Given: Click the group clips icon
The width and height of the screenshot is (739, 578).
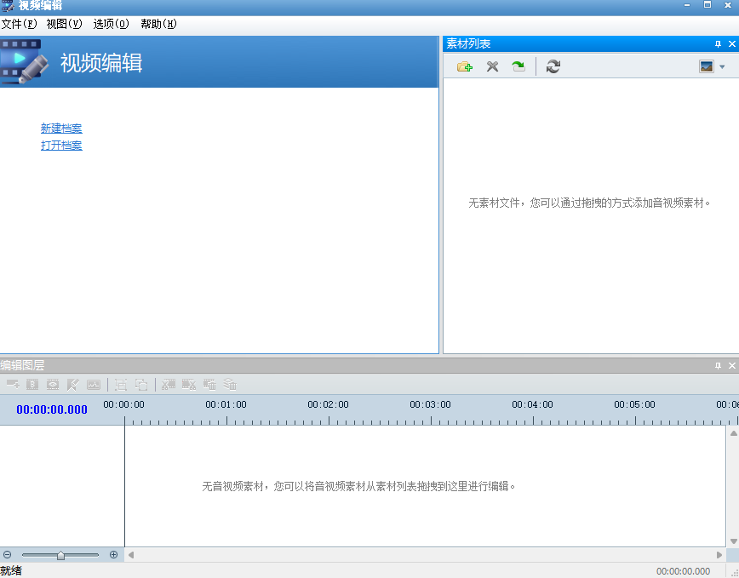Looking at the screenshot, I should tap(121, 385).
